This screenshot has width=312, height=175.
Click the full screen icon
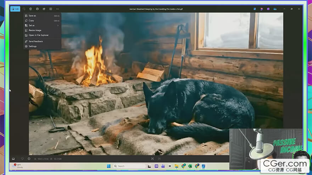coord(159,159)
